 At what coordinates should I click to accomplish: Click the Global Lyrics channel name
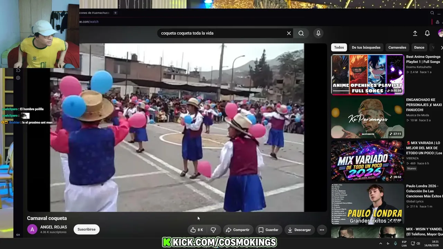[x=415, y=201]
